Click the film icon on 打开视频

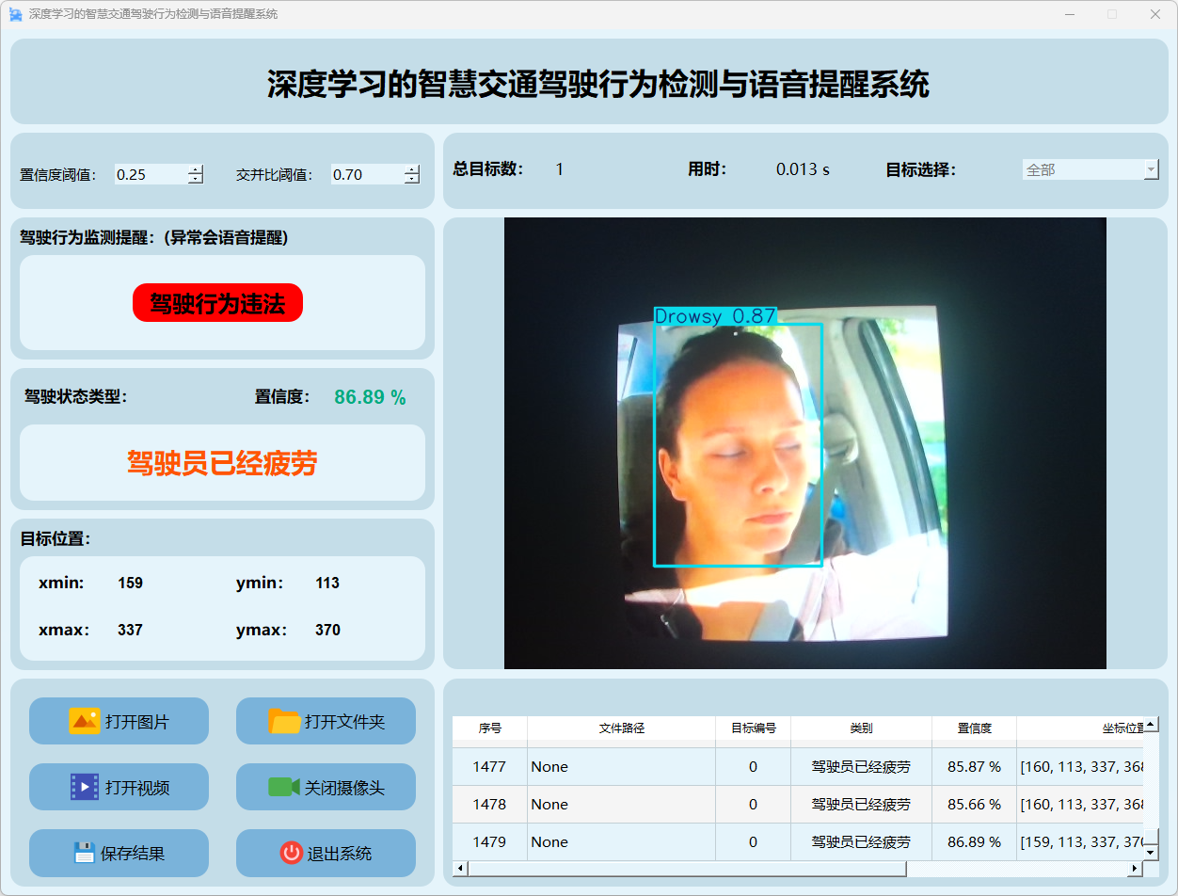click(84, 787)
